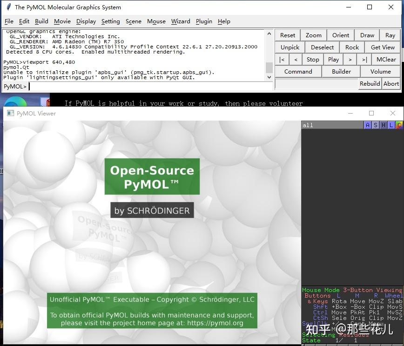Open the Action (A) menu for all
The image size is (404, 346).
368,125
